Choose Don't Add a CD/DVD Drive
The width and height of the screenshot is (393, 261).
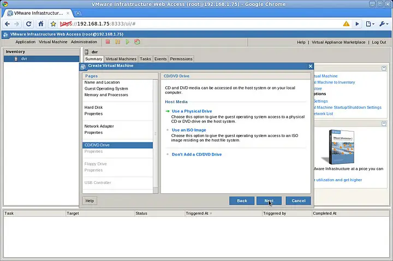pos(196,155)
